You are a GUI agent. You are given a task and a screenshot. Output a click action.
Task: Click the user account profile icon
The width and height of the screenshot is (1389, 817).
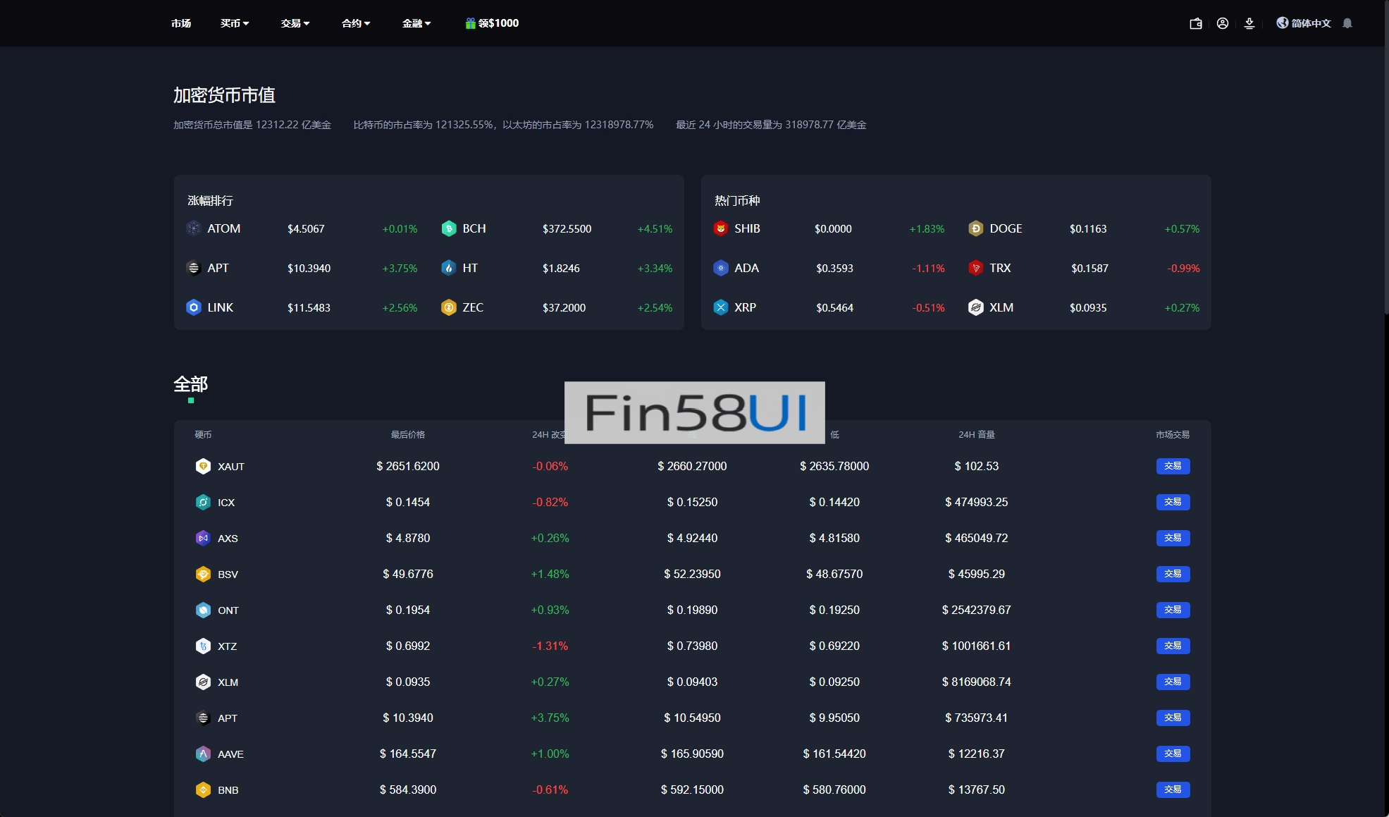[x=1223, y=23]
